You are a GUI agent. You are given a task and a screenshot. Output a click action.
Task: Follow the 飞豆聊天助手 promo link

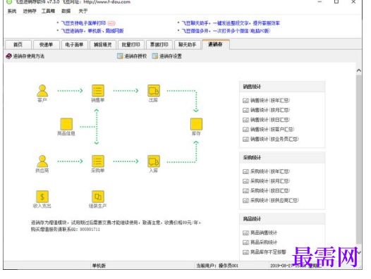(231, 23)
